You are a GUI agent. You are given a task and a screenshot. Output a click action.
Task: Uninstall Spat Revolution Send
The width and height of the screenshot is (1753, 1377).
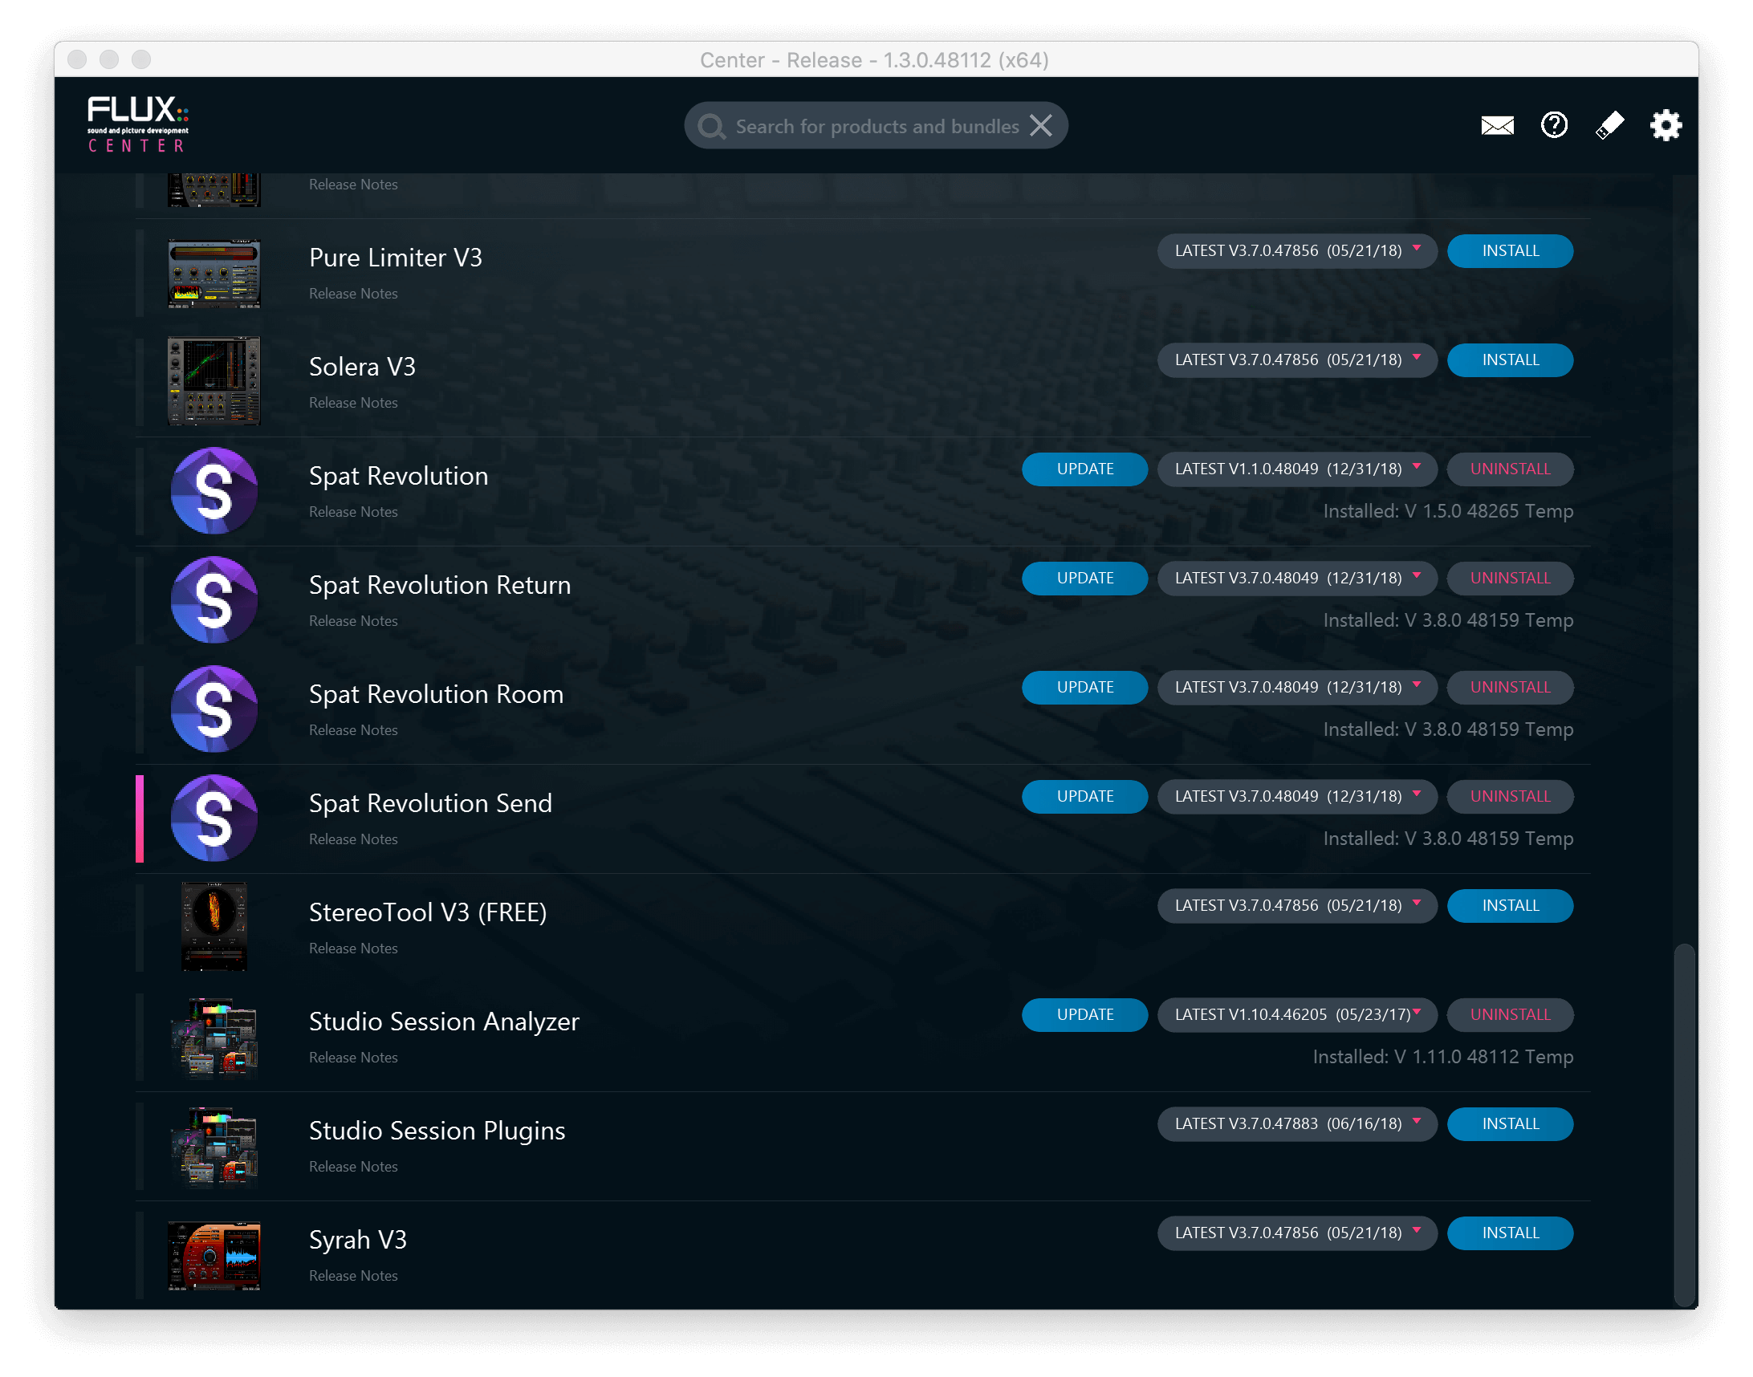1510,797
